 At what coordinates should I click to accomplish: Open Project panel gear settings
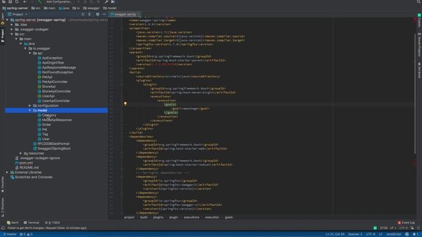(98, 14)
